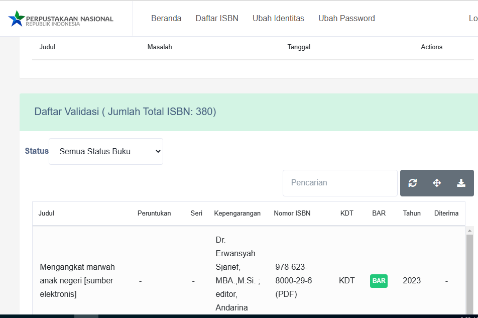478x318 pixels.
Task: Click the year 2023 cell
Action: [412, 280]
